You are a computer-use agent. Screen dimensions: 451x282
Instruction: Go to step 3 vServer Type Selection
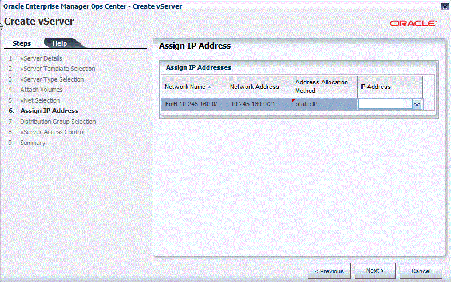[x=52, y=79]
